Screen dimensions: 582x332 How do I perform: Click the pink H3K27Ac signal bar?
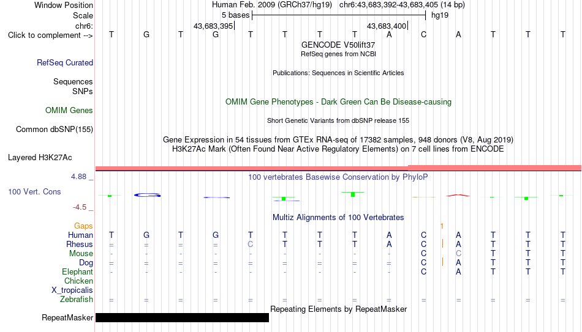tap(338, 168)
